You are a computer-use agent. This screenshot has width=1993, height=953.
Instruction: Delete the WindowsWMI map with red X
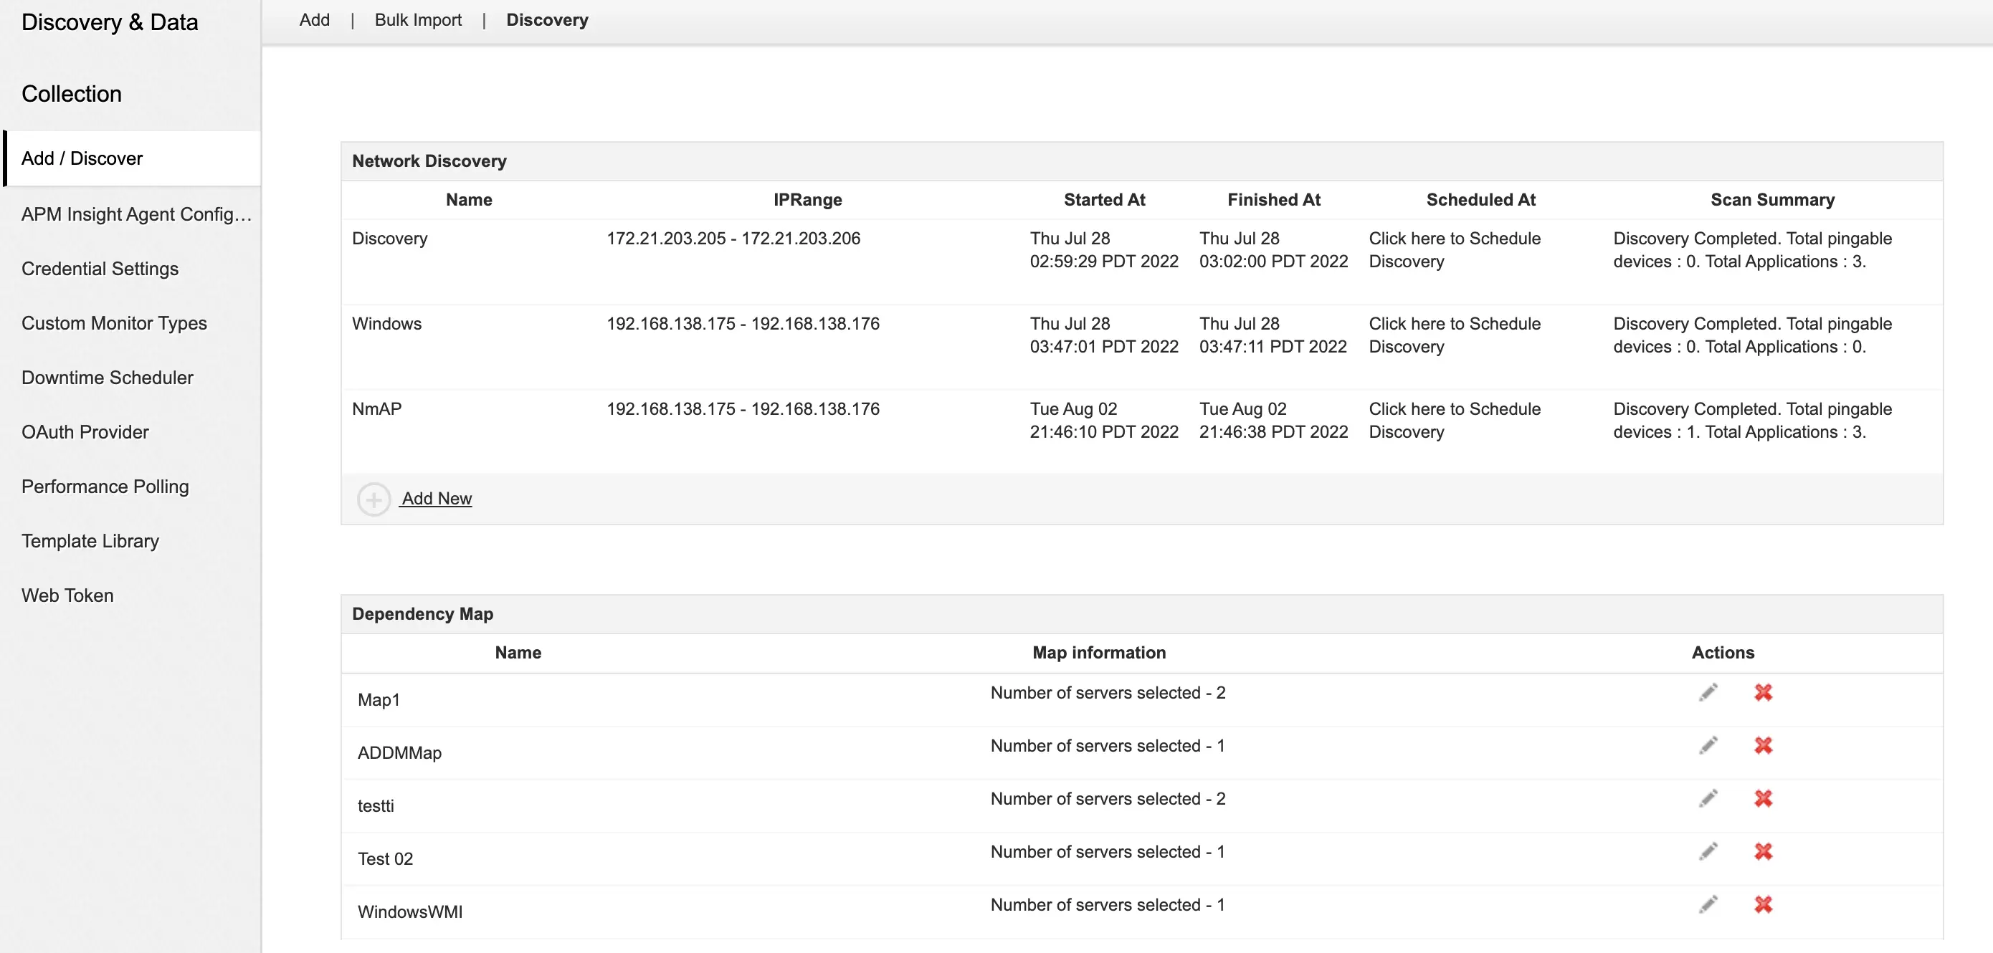point(1763,904)
